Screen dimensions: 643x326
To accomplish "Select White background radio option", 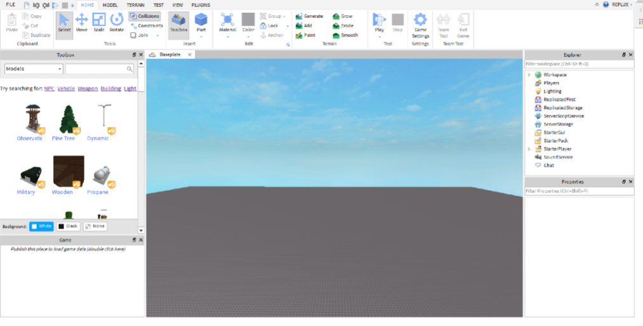I will (41, 226).
